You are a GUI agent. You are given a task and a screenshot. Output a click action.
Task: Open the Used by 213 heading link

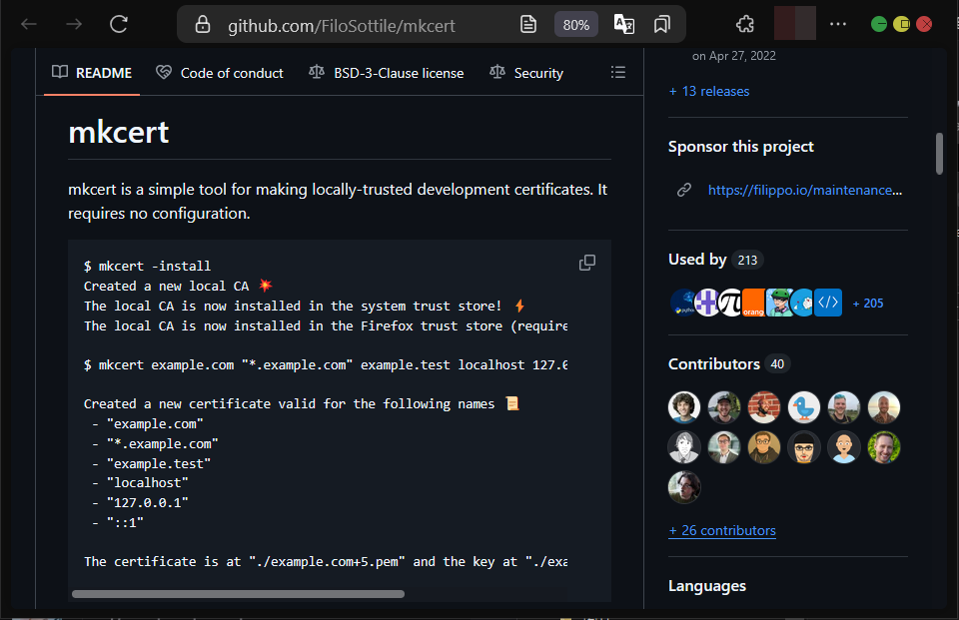point(715,260)
